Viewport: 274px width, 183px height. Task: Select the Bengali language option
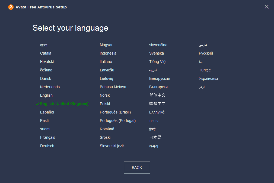(44, 45)
